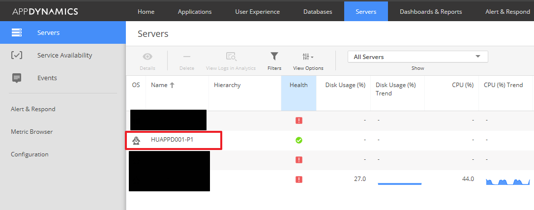Click the disk usage trend line
The image size is (534, 210).
pyautogui.click(x=400, y=184)
